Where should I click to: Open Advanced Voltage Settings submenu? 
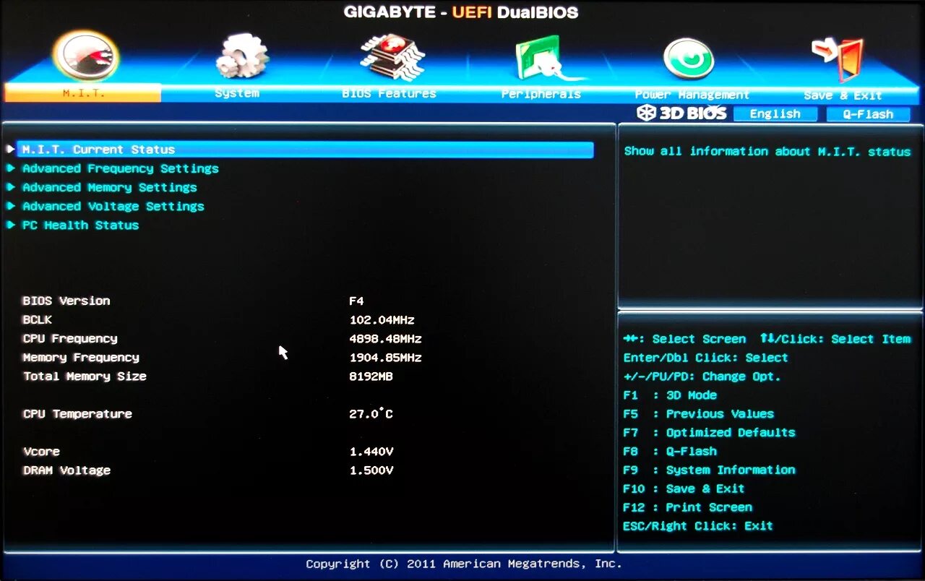113,206
